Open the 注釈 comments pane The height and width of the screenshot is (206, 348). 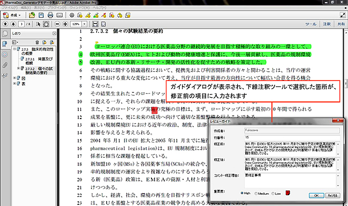click(x=327, y=24)
